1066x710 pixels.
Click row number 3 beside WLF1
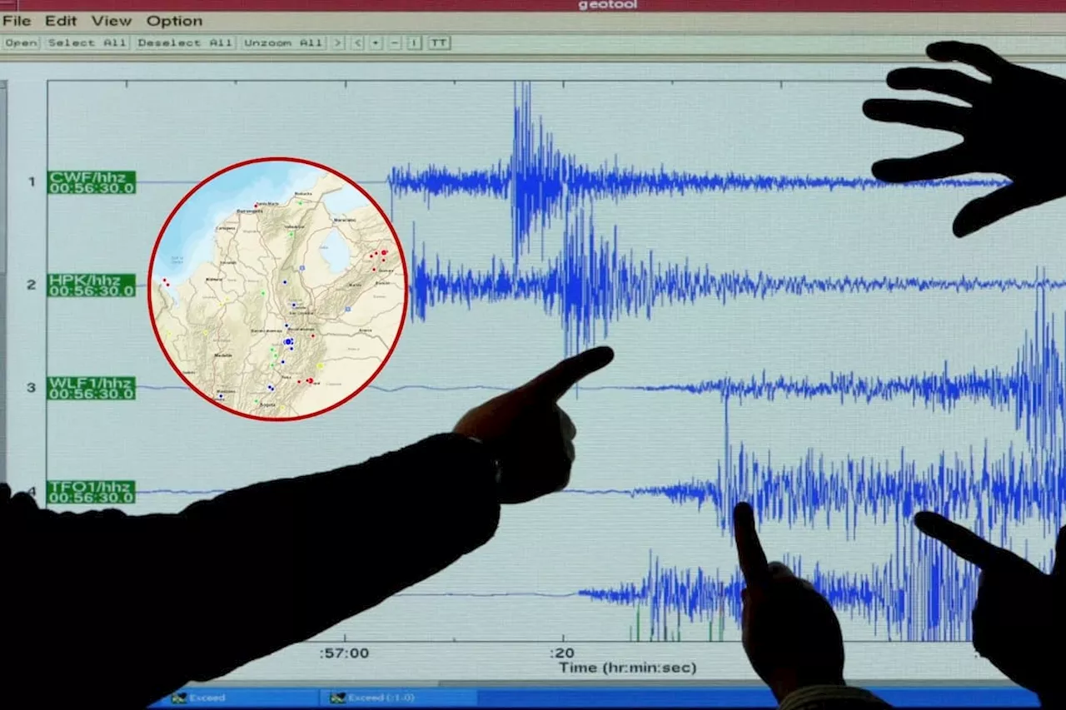[32, 387]
